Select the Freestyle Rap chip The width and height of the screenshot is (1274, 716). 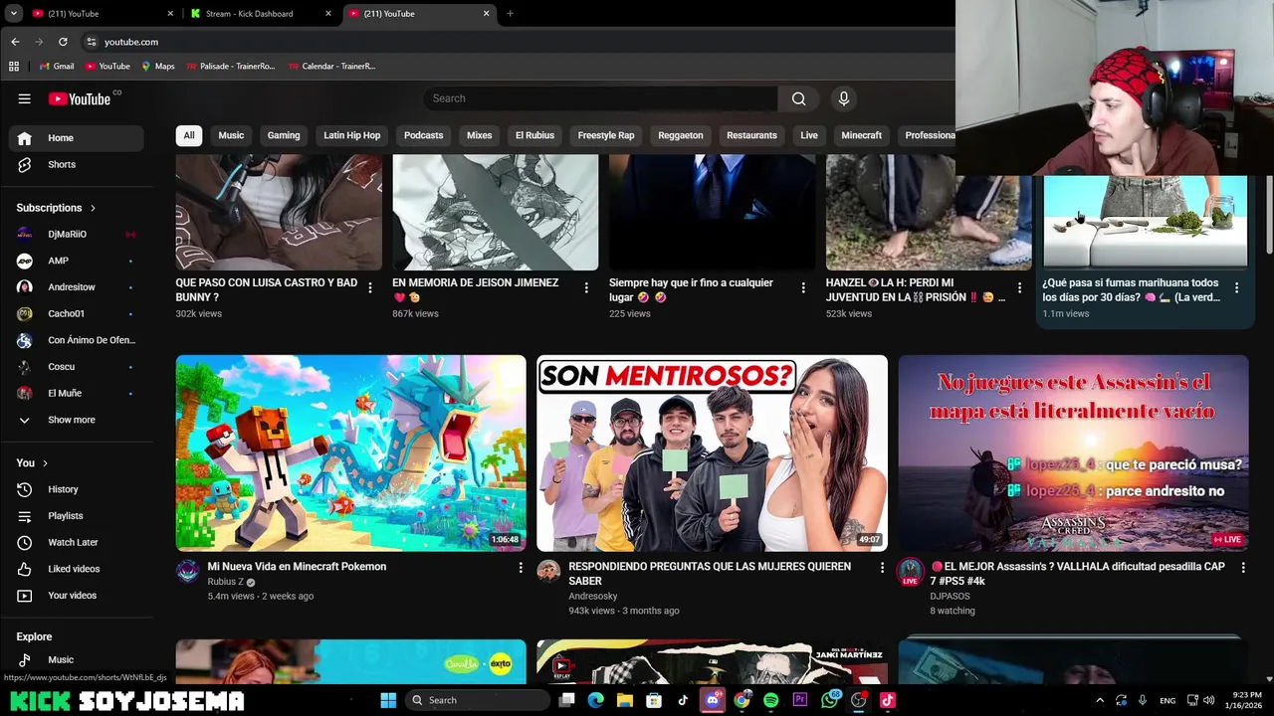coord(606,135)
